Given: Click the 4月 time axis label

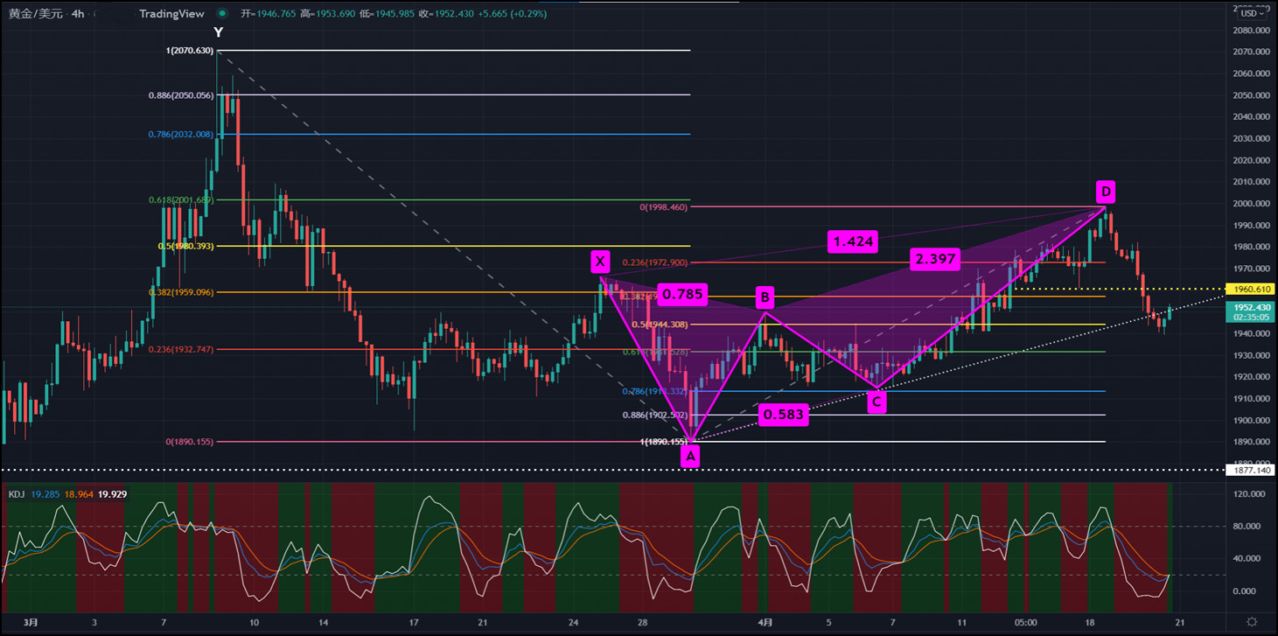Looking at the screenshot, I should click(x=765, y=622).
